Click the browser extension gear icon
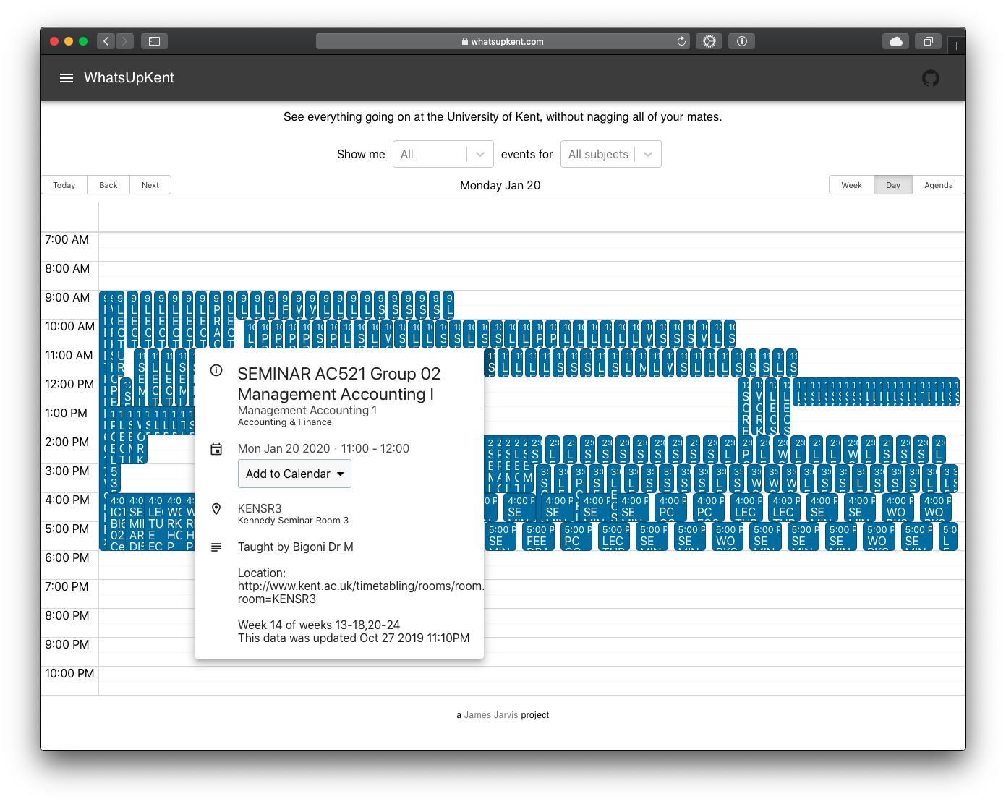The height and width of the screenshot is (804, 1006). click(709, 41)
